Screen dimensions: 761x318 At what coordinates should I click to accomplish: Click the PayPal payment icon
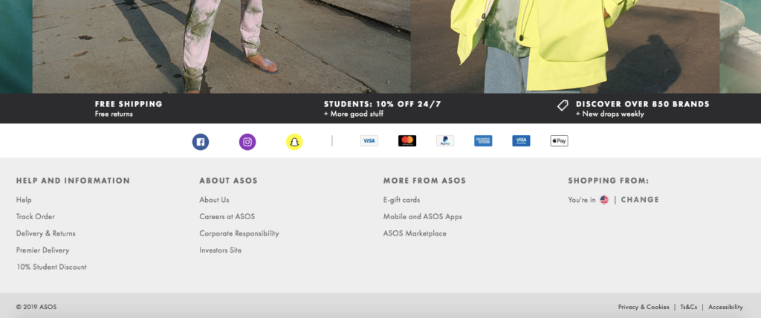(x=445, y=140)
